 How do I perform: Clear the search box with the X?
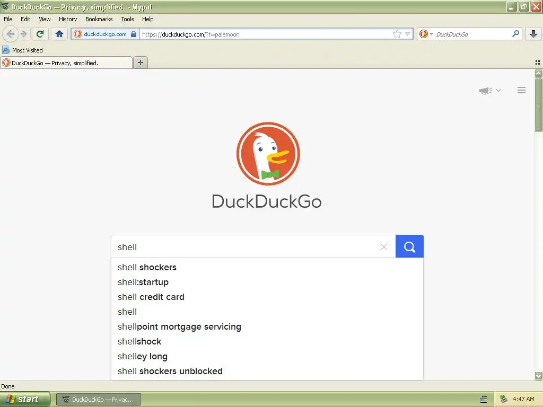384,247
